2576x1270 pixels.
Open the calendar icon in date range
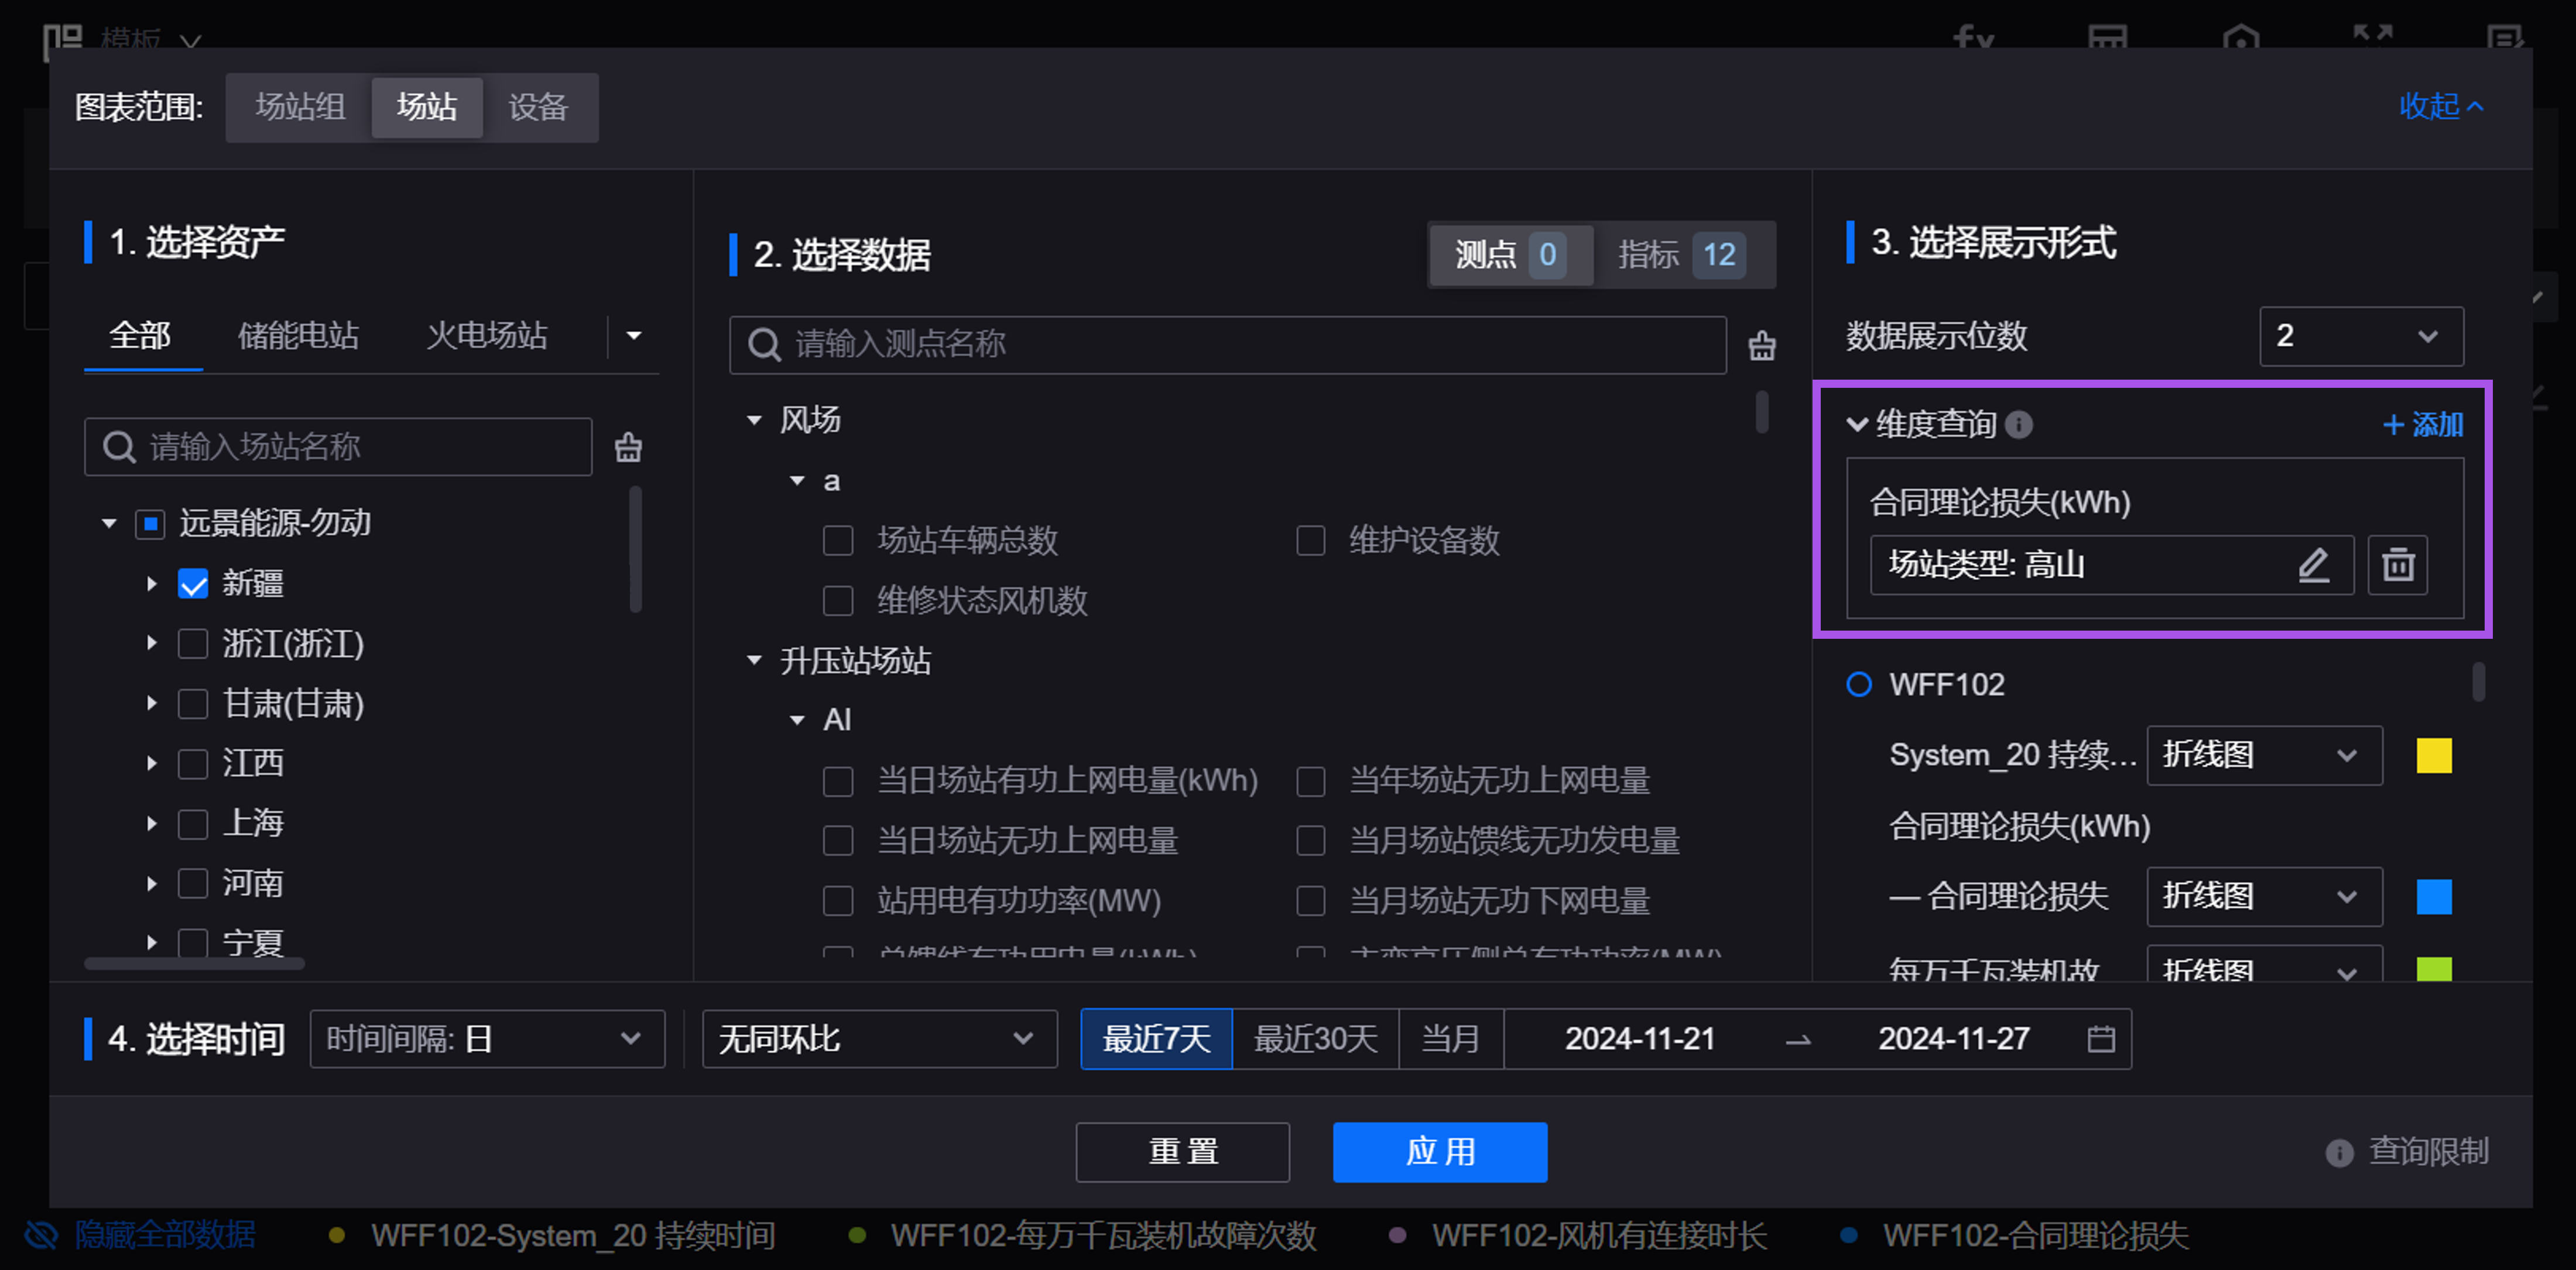pyautogui.click(x=2100, y=1039)
